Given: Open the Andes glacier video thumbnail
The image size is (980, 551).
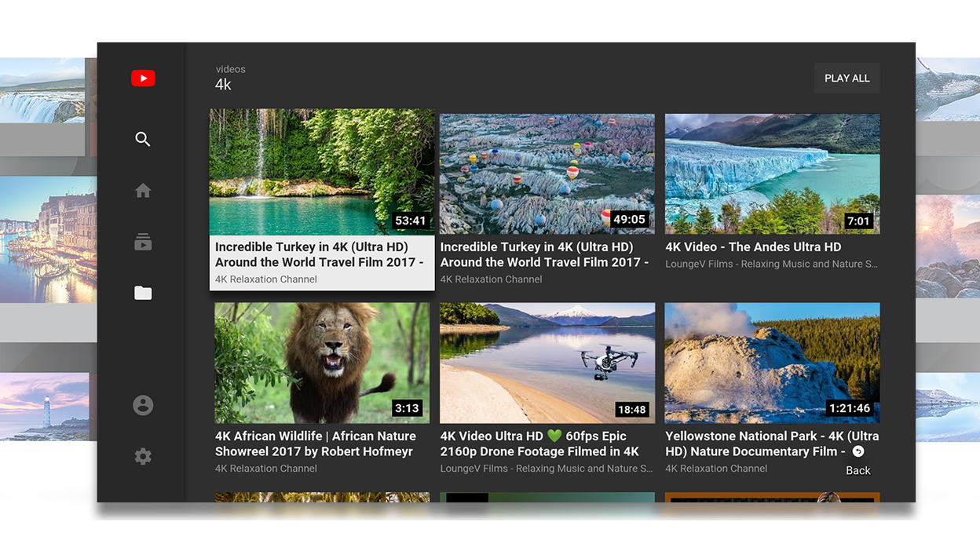Looking at the screenshot, I should [772, 173].
